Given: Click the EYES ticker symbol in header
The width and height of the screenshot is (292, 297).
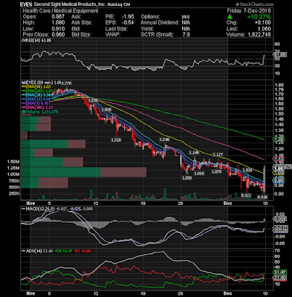Looking at the screenshot, I should click(26, 4).
